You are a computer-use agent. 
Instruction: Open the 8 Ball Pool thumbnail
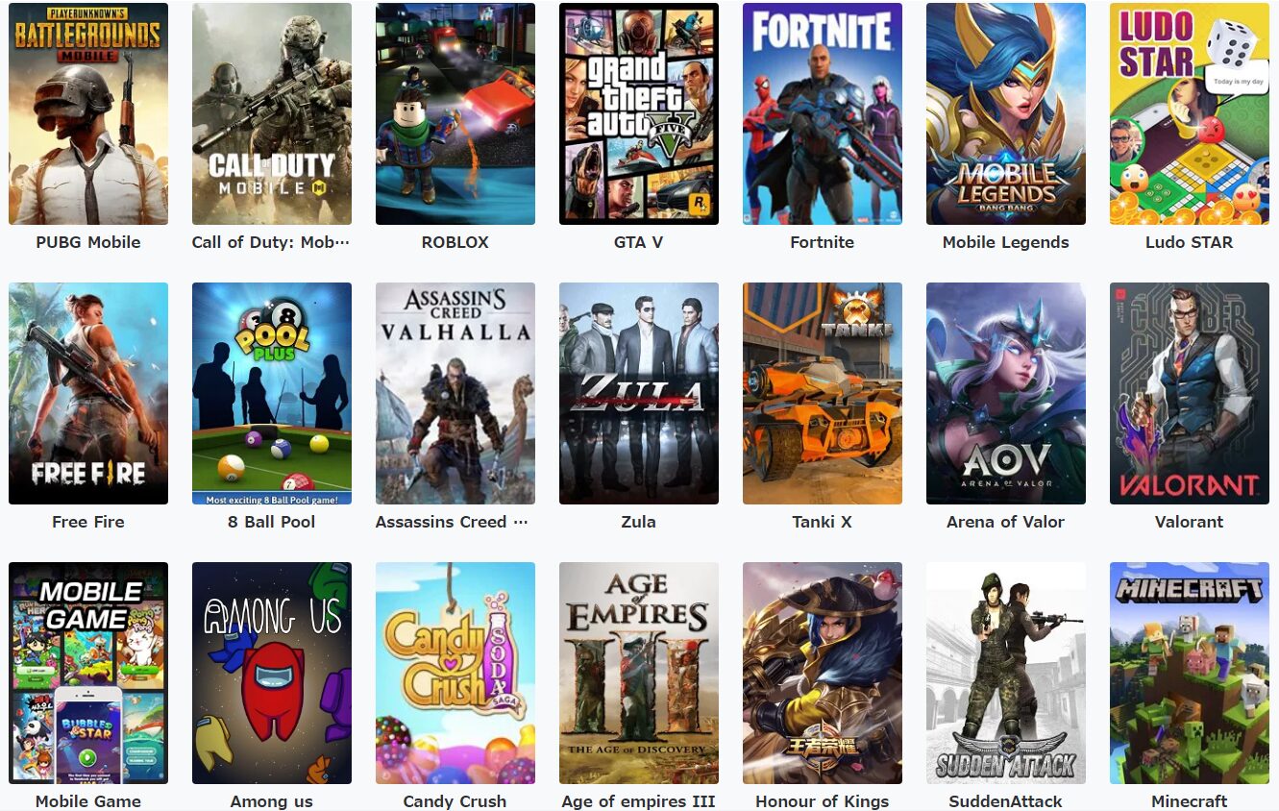click(272, 393)
